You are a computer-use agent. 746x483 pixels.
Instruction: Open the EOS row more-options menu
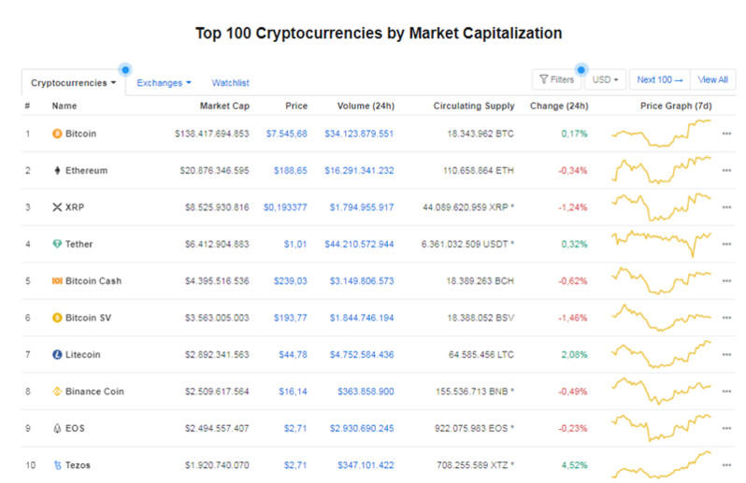726,428
